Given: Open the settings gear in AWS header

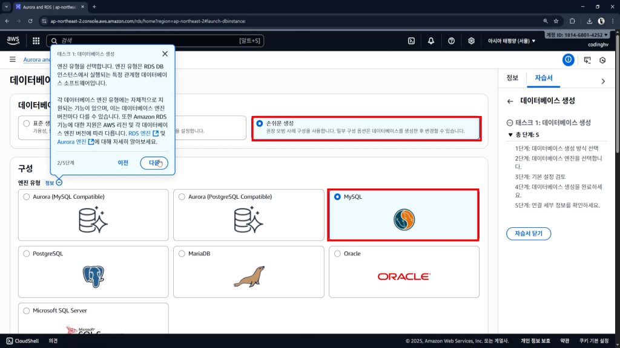Looking at the screenshot, I should [471, 40].
